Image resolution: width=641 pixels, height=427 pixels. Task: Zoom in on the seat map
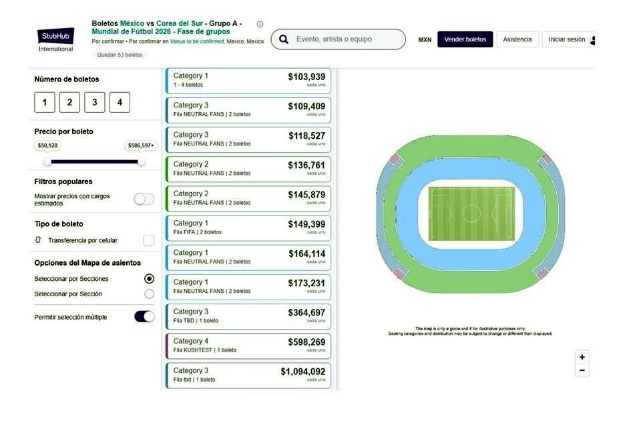point(582,357)
